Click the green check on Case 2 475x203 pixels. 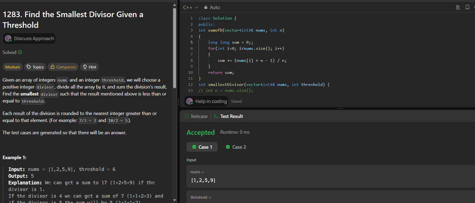coord(228,147)
